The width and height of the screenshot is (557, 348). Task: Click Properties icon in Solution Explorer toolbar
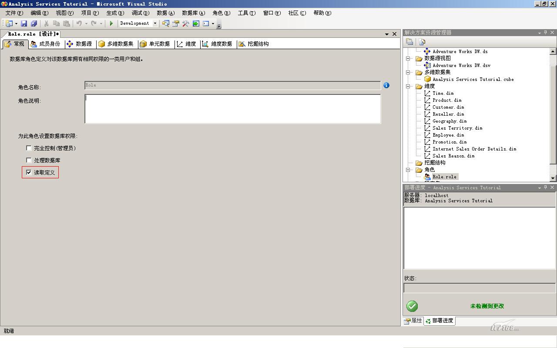[409, 42]
